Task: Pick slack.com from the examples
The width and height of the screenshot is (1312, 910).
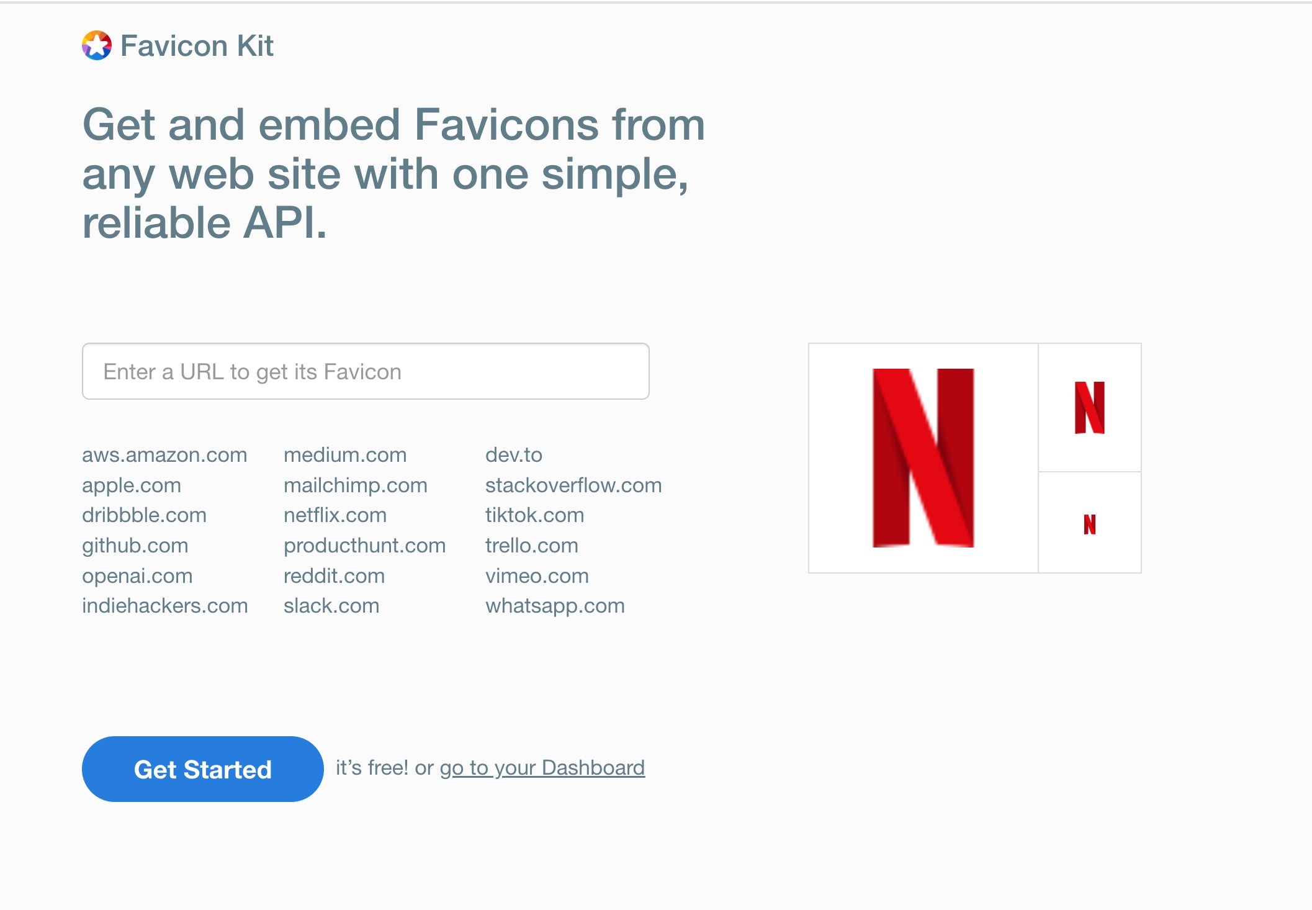Action: tap(331, 606)
